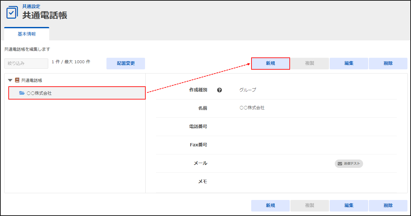Click the Common Settings checkmark logo icon
Screen dimensions: 411x216
click(12, 12)
